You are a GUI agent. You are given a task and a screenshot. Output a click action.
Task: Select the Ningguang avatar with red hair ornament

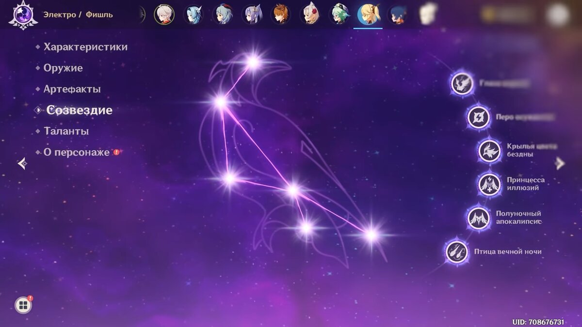(310, 15)
